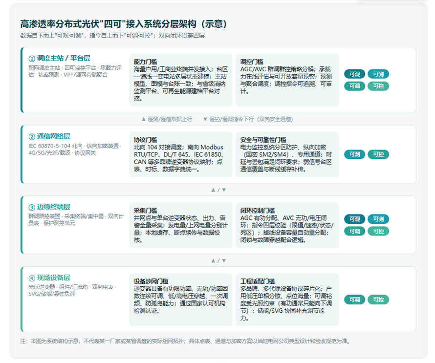
Task: Click 可调 badge in 边缘终端层 row
Action: pos(354,231)
